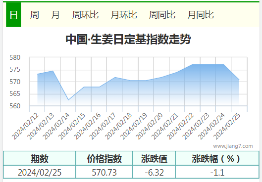Viewport: 262px width, 182px height.
Task: Click the 560 y-axis label
Action: [x=15, y=106]
